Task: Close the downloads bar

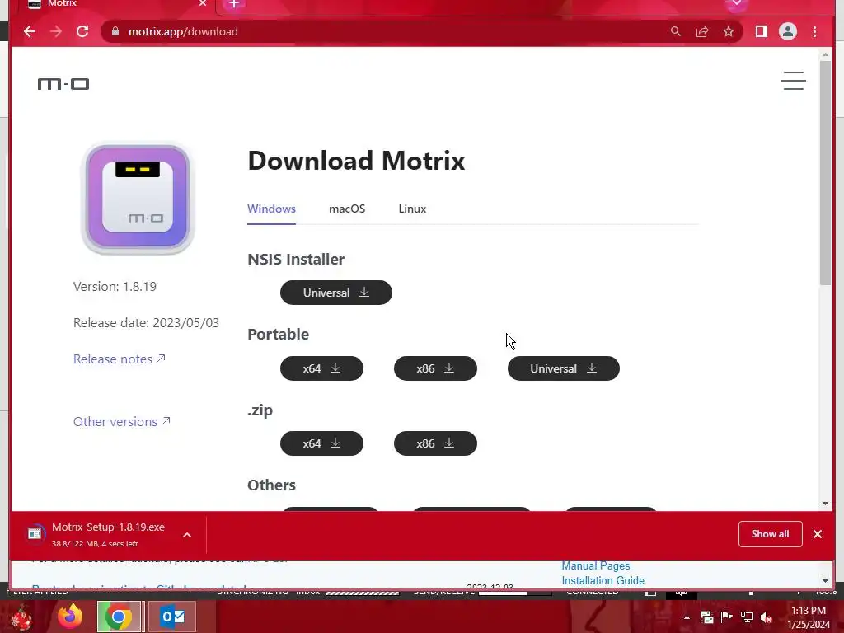Action: [818, 534]
